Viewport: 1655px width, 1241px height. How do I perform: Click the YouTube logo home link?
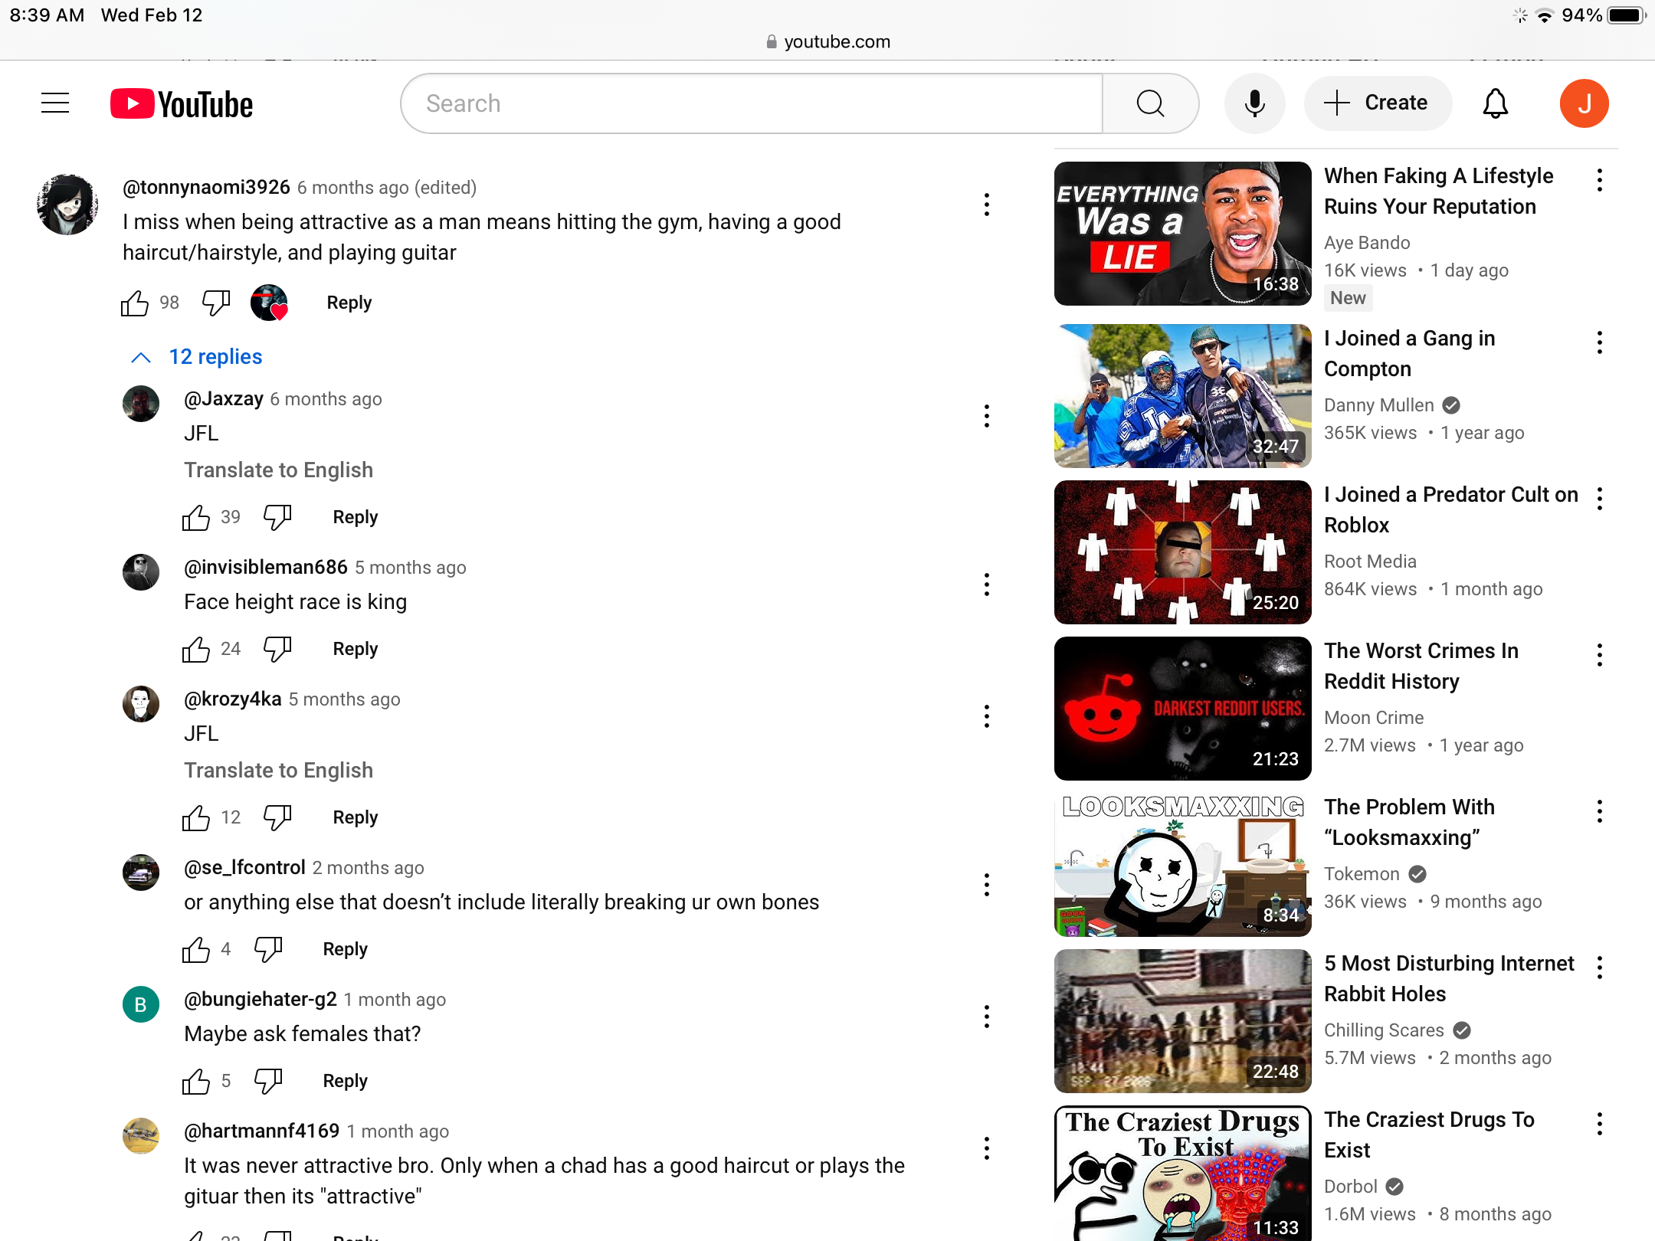[182, 104]
